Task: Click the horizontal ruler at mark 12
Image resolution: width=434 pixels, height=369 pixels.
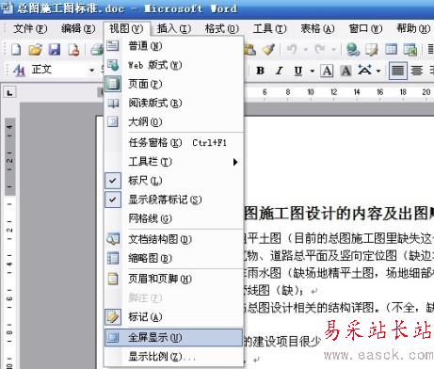Action: click(333, 92)
